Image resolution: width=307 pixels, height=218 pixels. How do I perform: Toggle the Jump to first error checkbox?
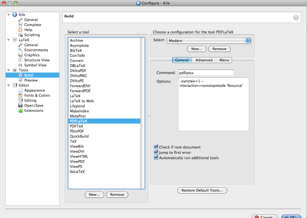pos(156,152)
